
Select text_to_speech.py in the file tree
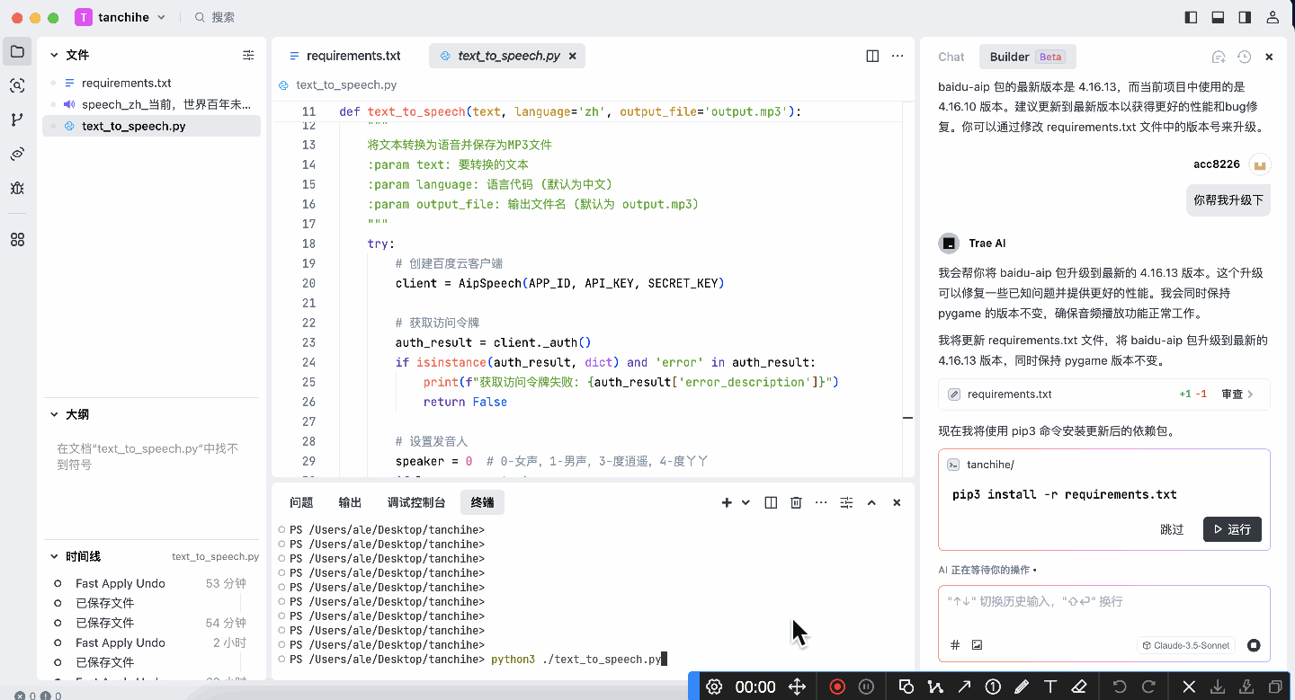point(151,126)
